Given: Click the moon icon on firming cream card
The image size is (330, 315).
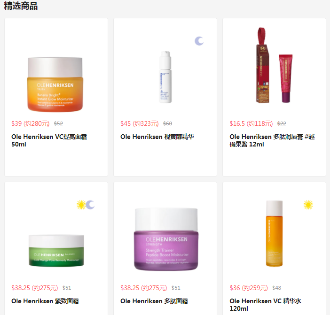Looking at the screenshot, I should point(90,205).
